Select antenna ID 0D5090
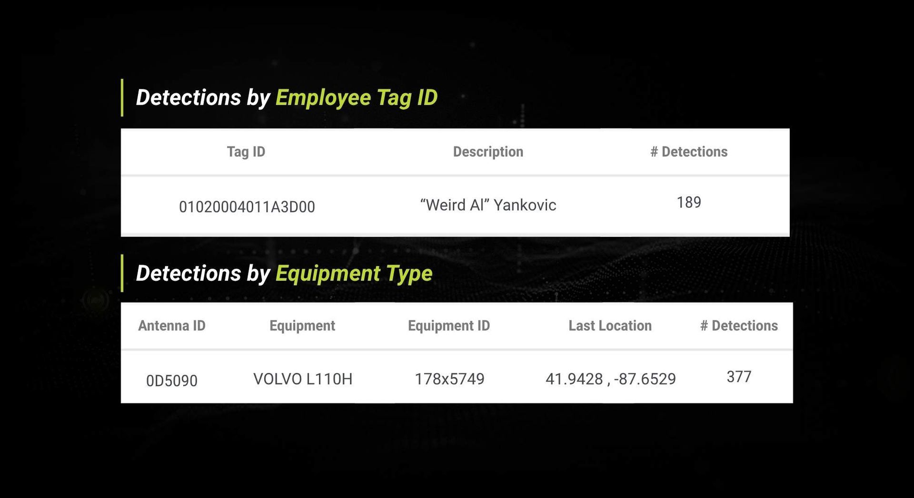Image resolution: width=914 pixels, height=498 pixels. [172, 381]
